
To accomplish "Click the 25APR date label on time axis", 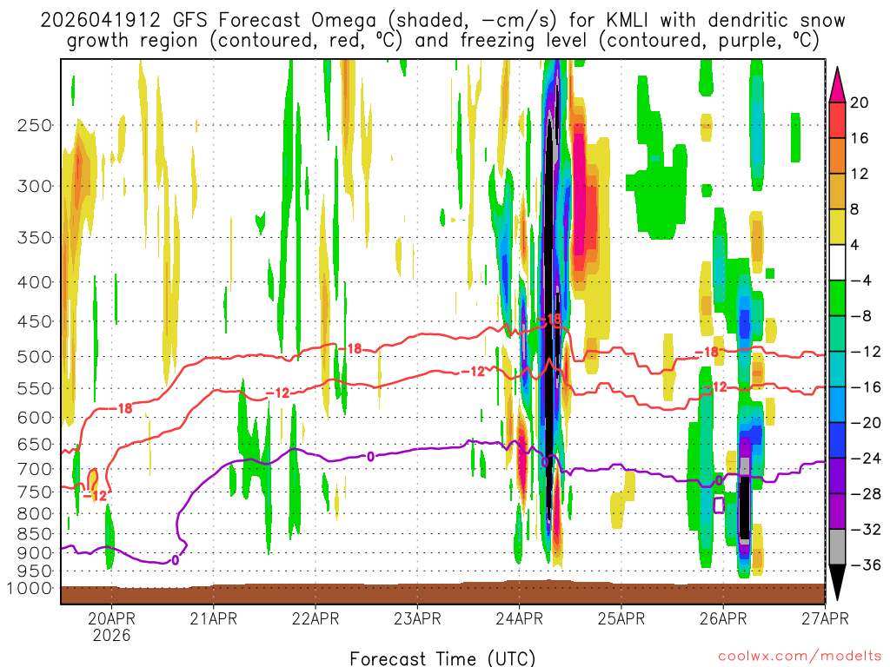I will [621, 618].
